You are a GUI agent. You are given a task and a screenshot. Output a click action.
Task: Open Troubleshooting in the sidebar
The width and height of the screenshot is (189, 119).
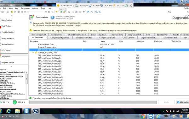(8, 32)
